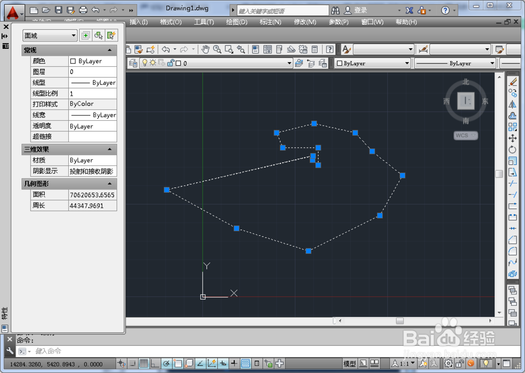525x373 pixels.
Task: Click the 模型 model space button
Action: point(350,364)
